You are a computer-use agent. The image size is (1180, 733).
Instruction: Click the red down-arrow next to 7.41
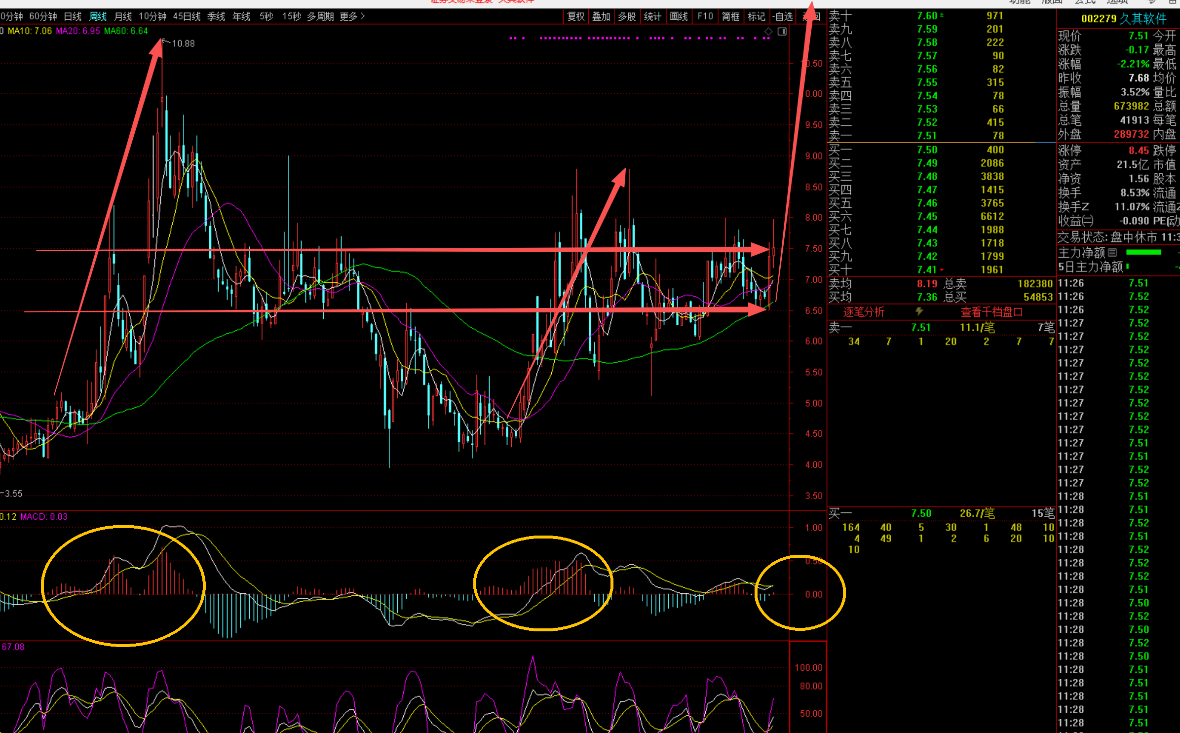[942, 270]
